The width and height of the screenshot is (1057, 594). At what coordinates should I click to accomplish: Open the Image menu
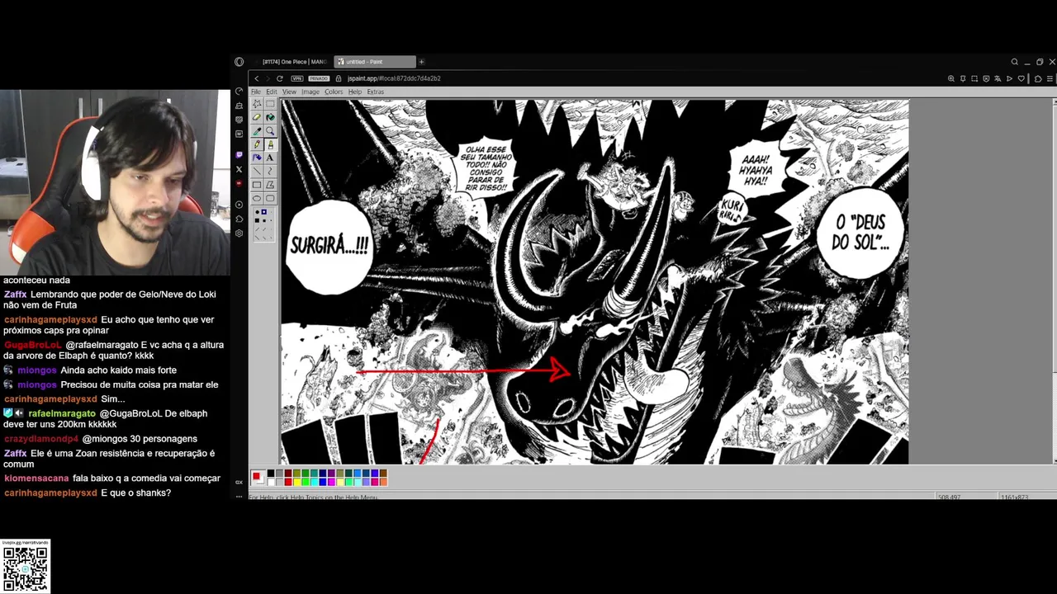310,92
